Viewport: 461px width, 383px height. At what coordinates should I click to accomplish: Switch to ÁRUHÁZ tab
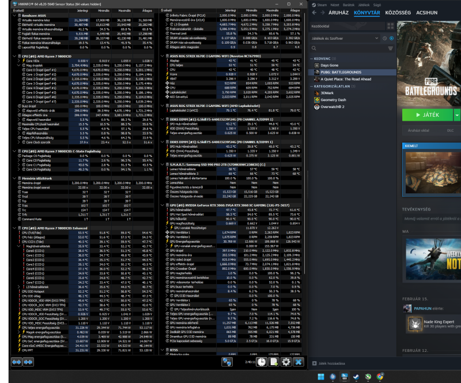pos(338,13)
